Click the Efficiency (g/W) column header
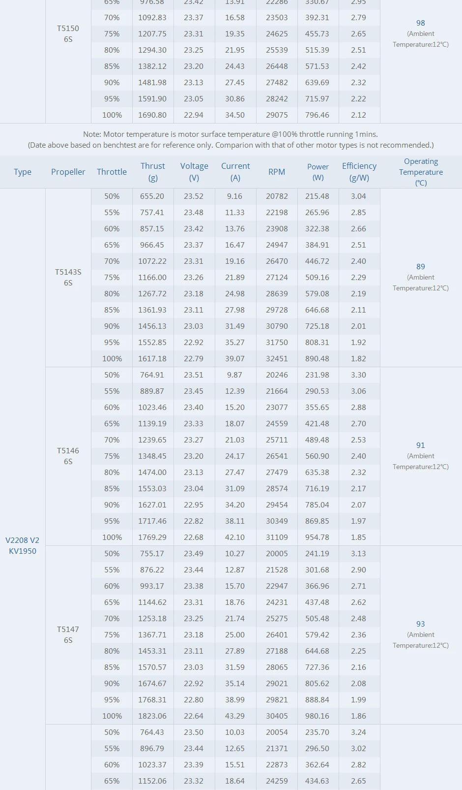462x790 pixels. pos(359,172)
